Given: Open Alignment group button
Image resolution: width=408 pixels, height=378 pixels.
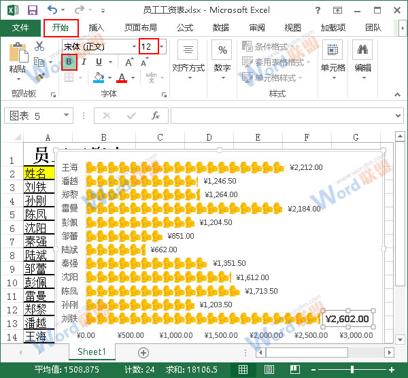Looking at the screenshot, I should click(x=188, y=61).
